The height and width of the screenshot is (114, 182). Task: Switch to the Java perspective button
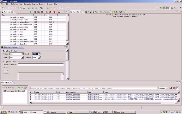click(174, 8)
